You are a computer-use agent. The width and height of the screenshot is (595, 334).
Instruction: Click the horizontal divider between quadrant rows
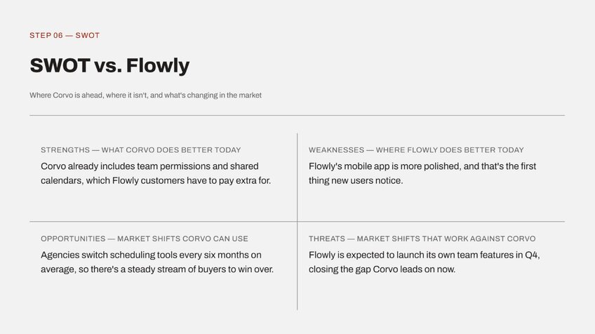[x=297, y=222]
